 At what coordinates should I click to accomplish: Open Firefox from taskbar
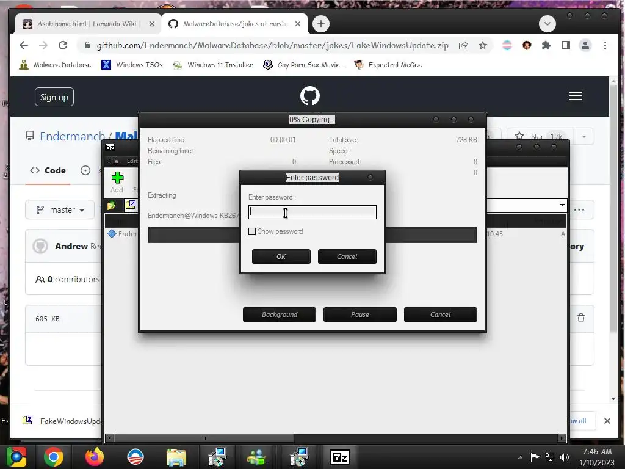tap(95, 457)
